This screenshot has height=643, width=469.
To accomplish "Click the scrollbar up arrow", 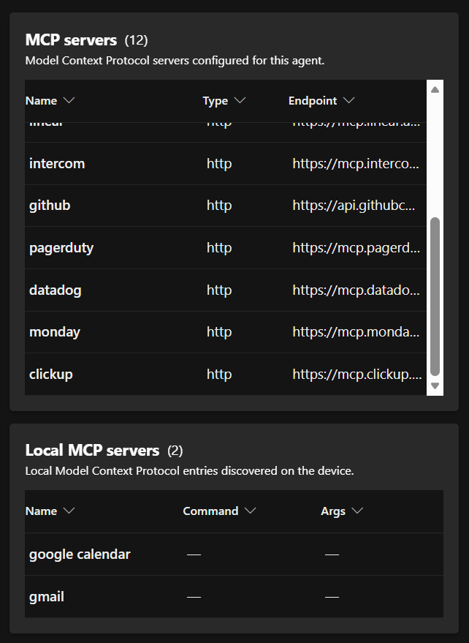I will pos(435,89).
